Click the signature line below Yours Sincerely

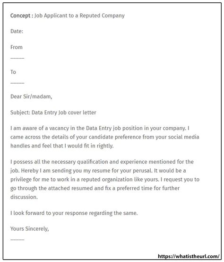pos(17,240)
